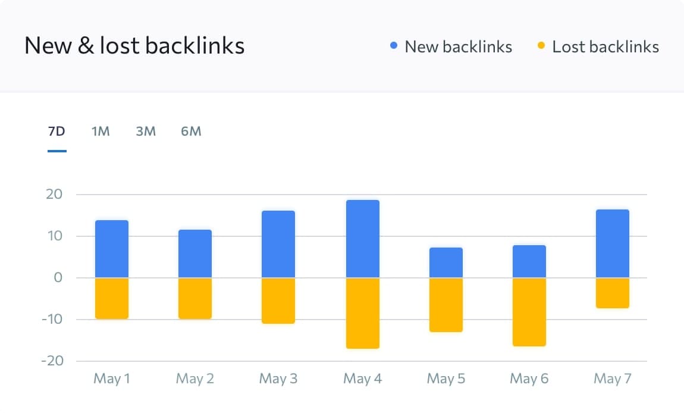The height and width of the screenshot is (413, 684).
Task: Click the New & lost backlinks title
Action: 134,46
